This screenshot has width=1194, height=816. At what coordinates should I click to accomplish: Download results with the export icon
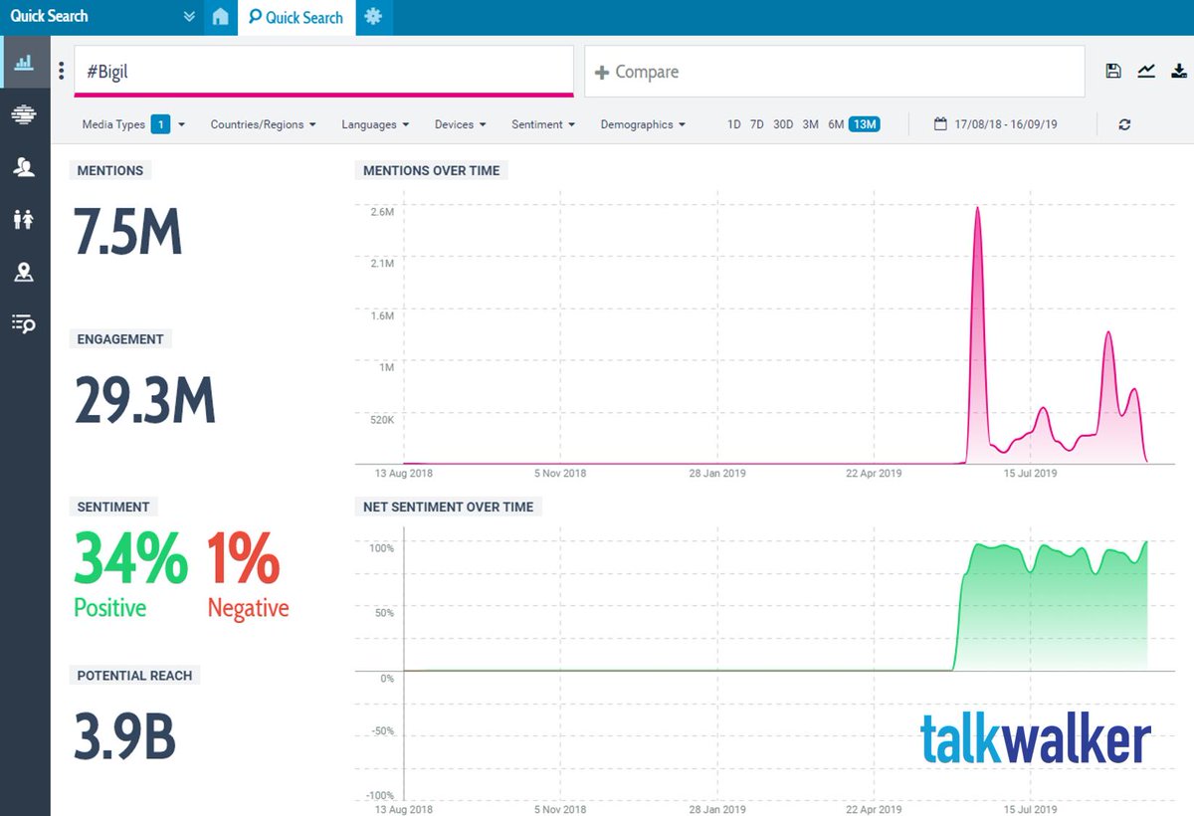1179,71
